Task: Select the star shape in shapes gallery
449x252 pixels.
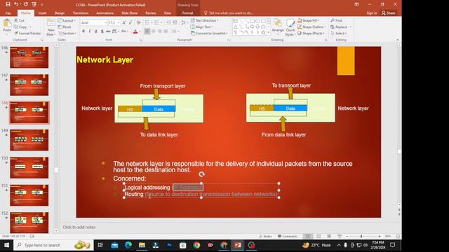Action: [x=263, y=33]
